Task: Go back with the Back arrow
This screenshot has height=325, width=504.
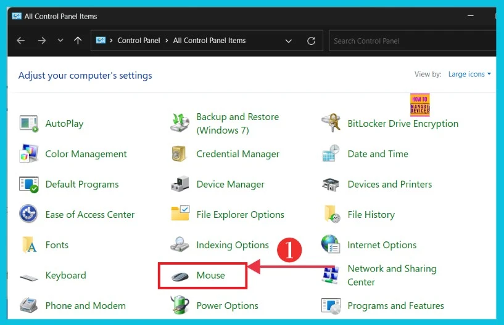Action: [x=21, y=41]
